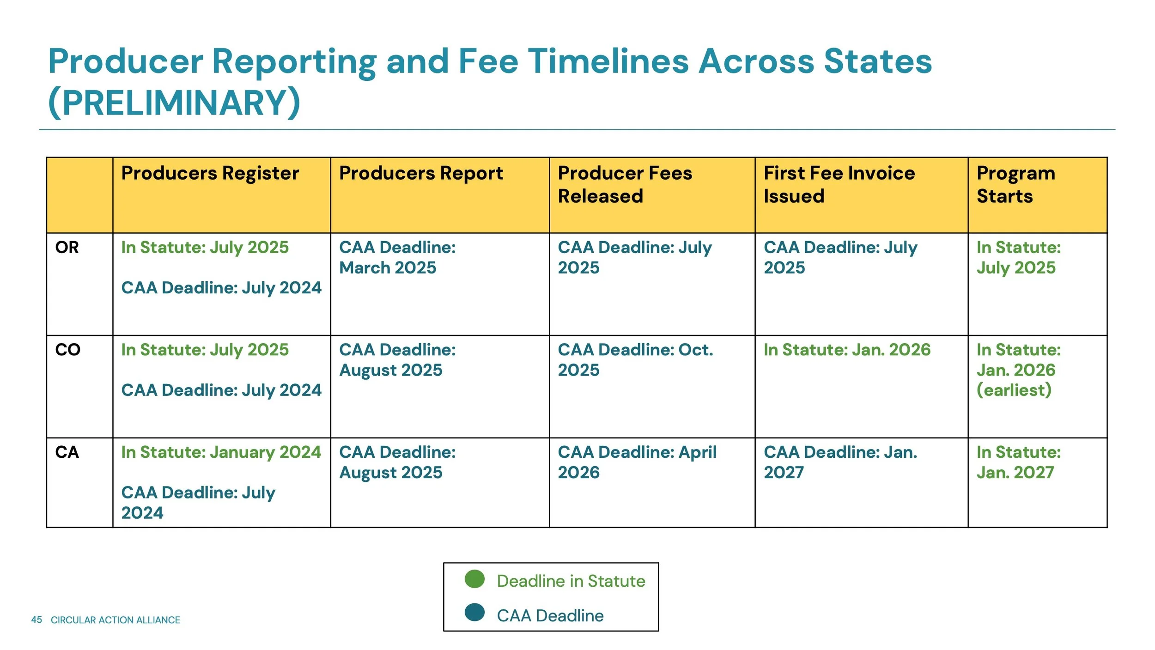Image resolution: width=1155 pixels, height=650 pixels.
Task: Click the First Fee Invoice Issued header
Action: [839, 184]
